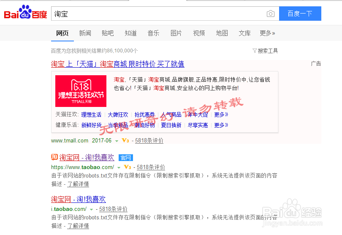Expand dropdown arrow after i.taobao.com/

tap(91, 210)
